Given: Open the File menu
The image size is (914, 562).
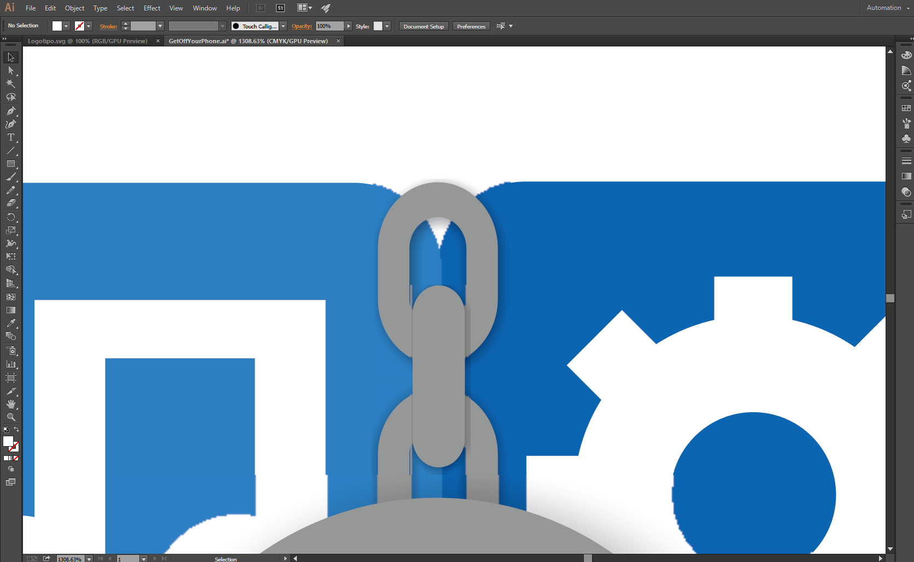Looking at the screenshot, I should (31, 8).
